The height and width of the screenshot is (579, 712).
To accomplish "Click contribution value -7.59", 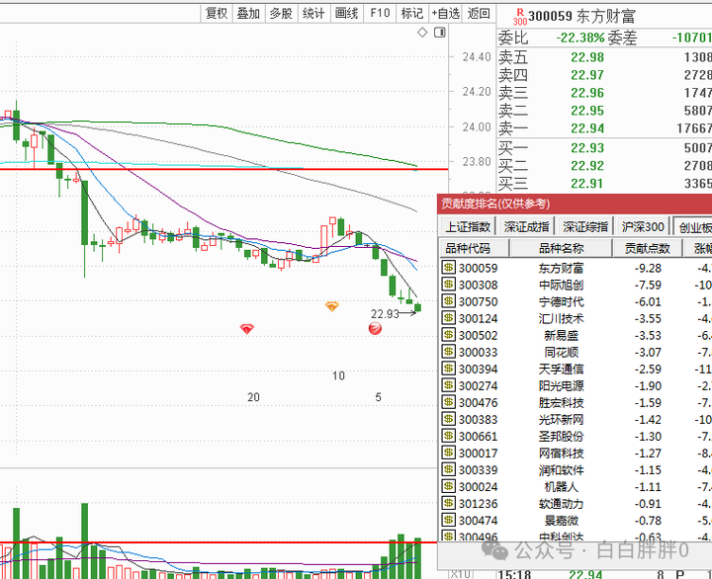I will [648, 285].
